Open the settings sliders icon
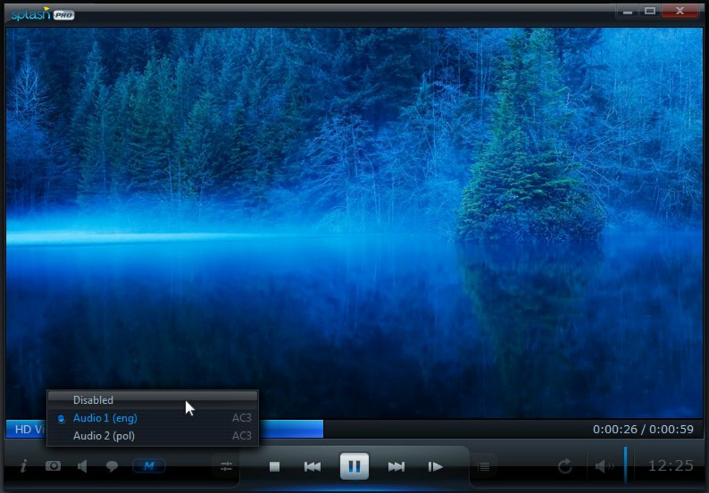Screen dimensions: 709x493 tap(226, 467)
